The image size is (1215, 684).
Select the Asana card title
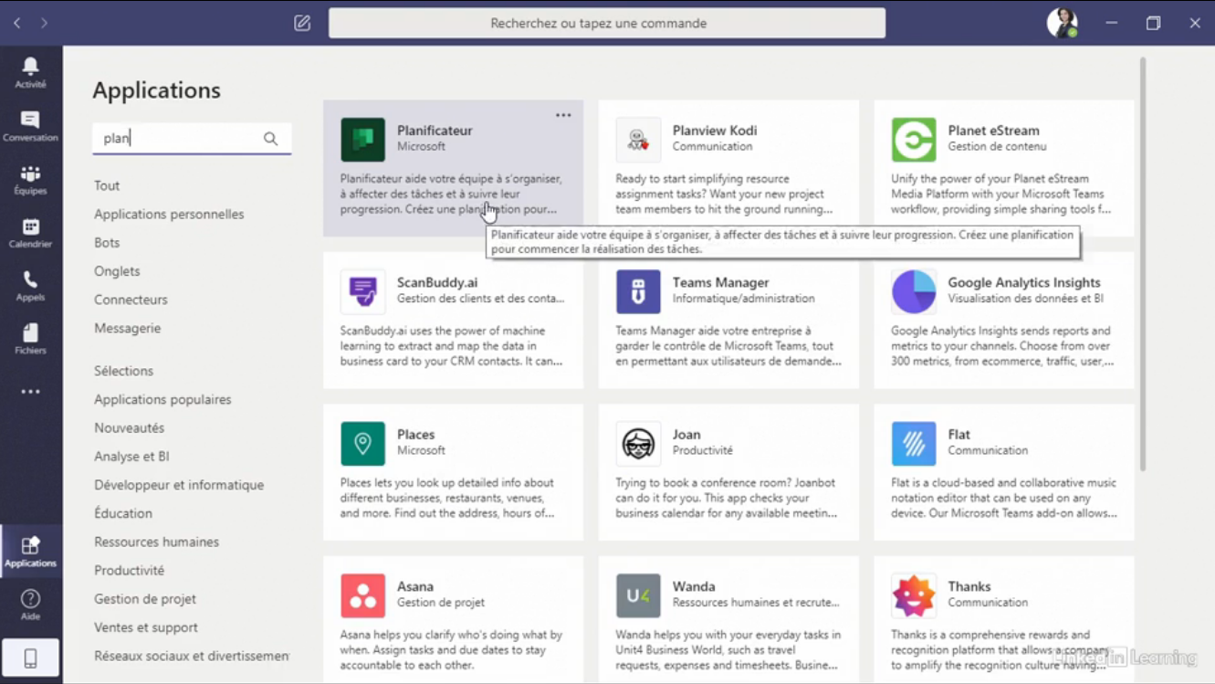point(415,586)
